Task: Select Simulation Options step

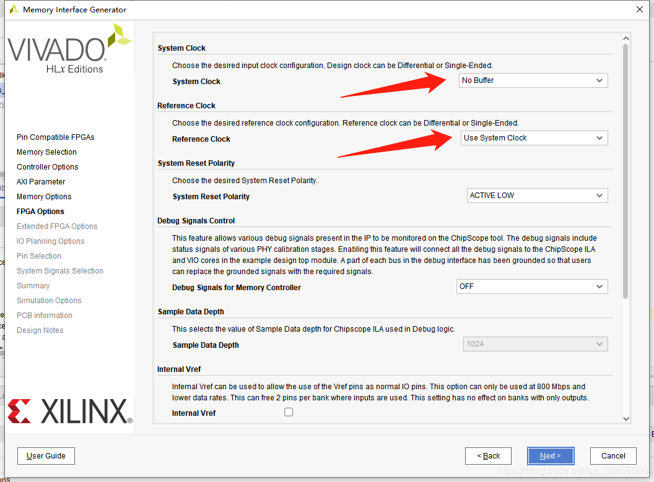Action: coord(49,300)
